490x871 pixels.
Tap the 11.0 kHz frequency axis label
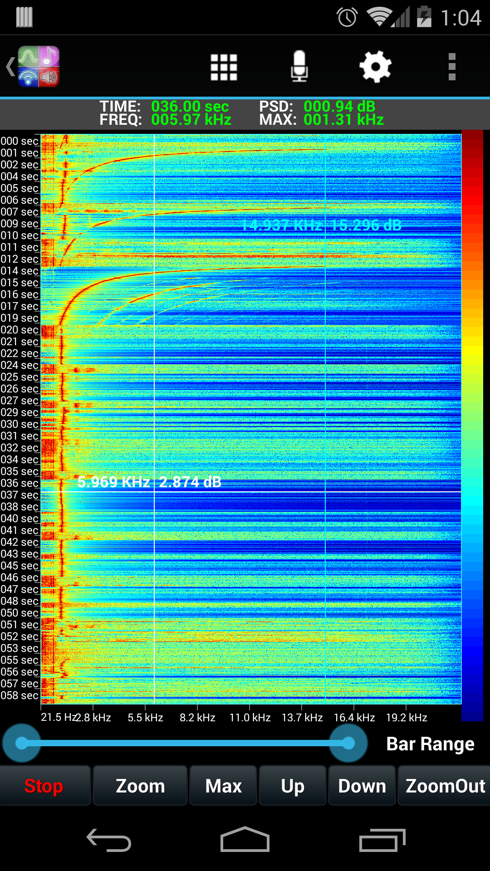point(250,718)
